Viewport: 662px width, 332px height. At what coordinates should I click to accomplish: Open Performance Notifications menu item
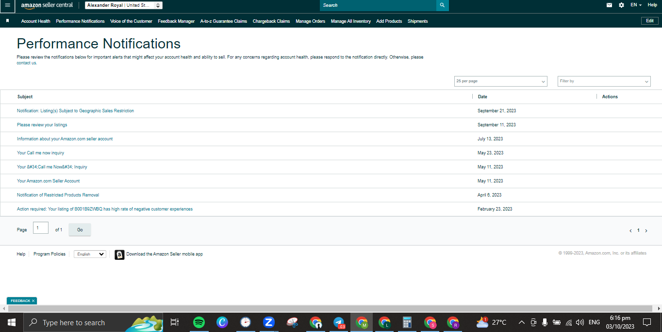[80, 21]
